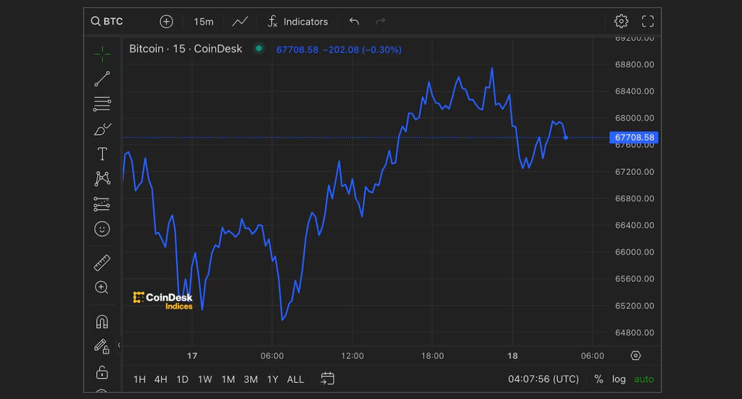Open the emoji icons tool
The width and height of the screenshot is (742, 399).
[102, 229]
